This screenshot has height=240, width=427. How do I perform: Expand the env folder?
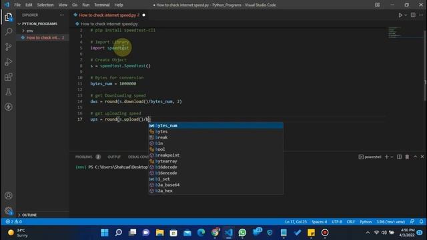tap(29, 31)
